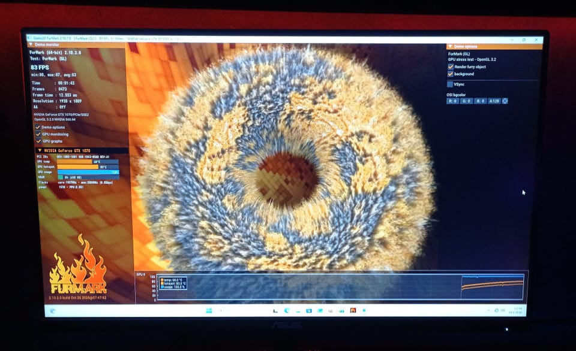Click the PCI IDs row
The width and height of the screenshot is (576, 351).
[x=73, y=156]
